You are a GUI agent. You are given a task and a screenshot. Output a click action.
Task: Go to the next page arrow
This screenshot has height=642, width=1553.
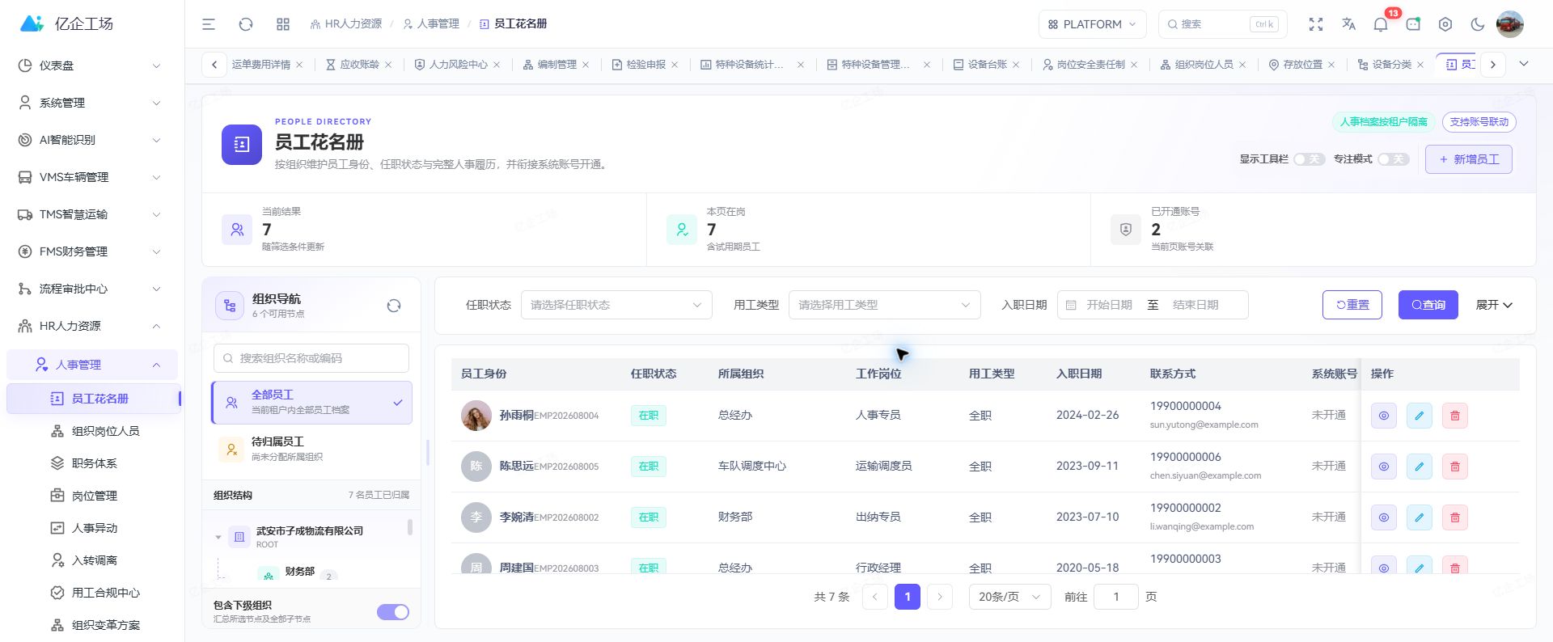click(940, 597)
